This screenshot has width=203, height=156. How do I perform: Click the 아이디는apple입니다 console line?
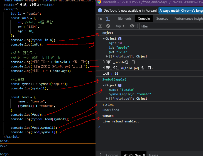(x=119, y=62)
